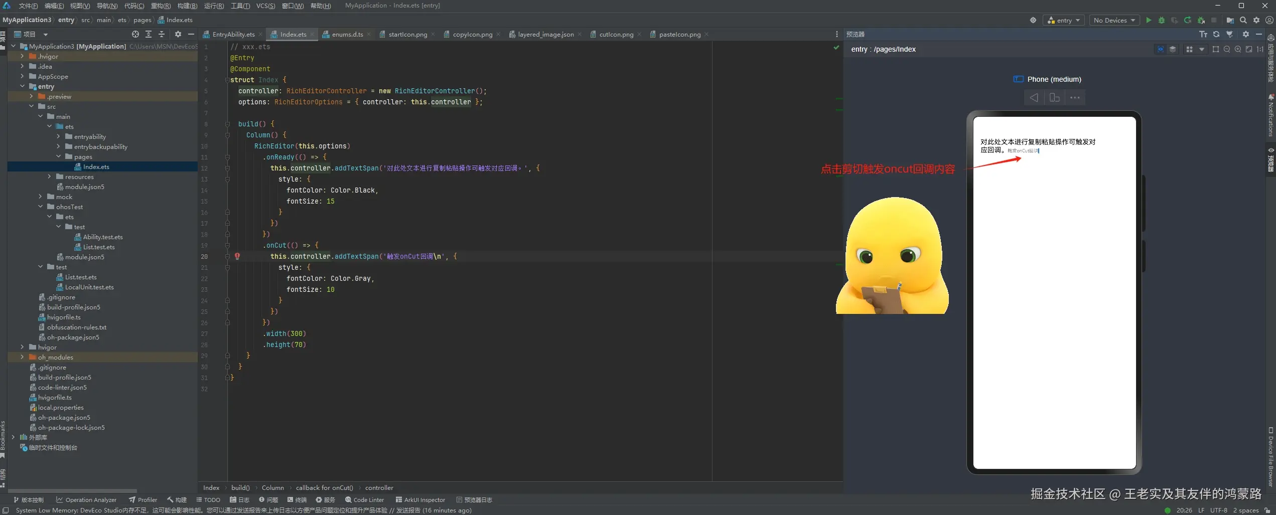Switch to the layered_image.json tab
The width and height of the screenshot is (1276, 515).
(546, 34)
